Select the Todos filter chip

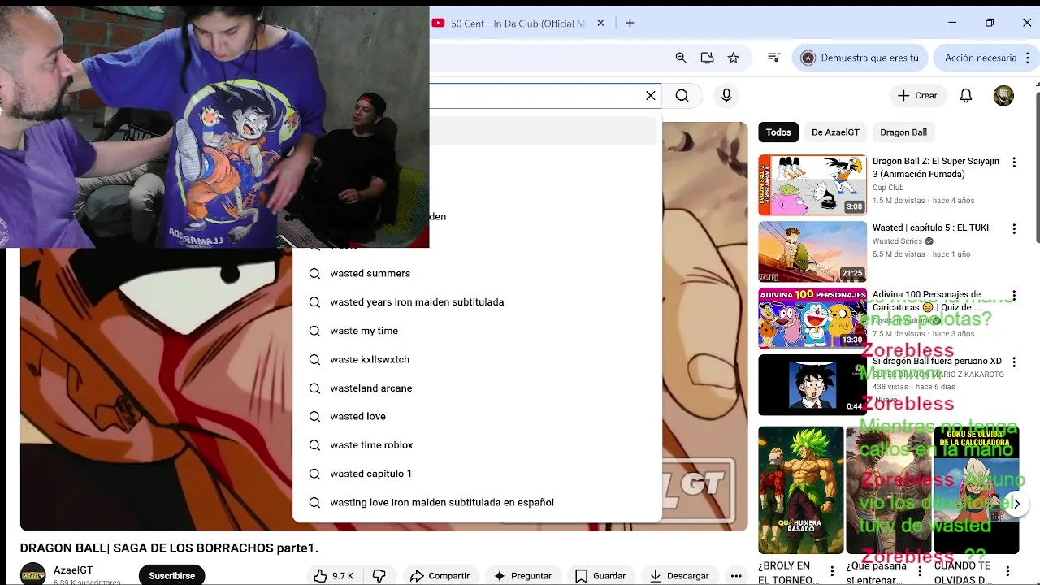pos(778,132)
